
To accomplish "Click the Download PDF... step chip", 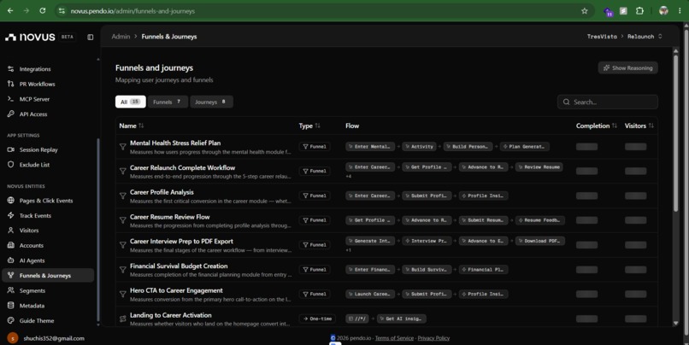I will tap(540, 241).
